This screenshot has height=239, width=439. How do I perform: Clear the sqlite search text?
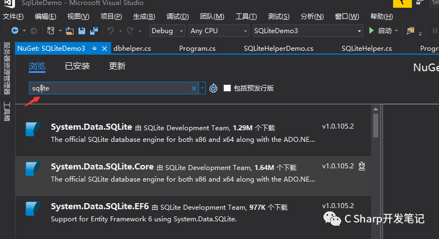pos(194,88)
